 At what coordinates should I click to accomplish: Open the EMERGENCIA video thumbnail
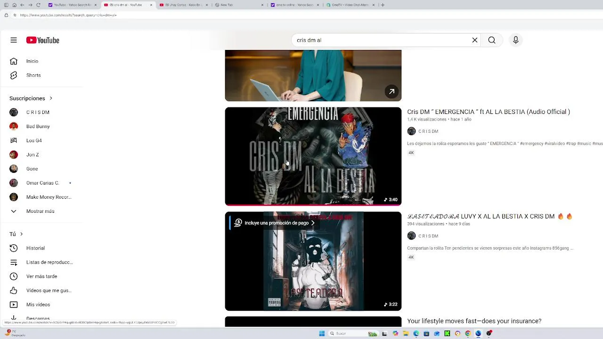(313, 156)
